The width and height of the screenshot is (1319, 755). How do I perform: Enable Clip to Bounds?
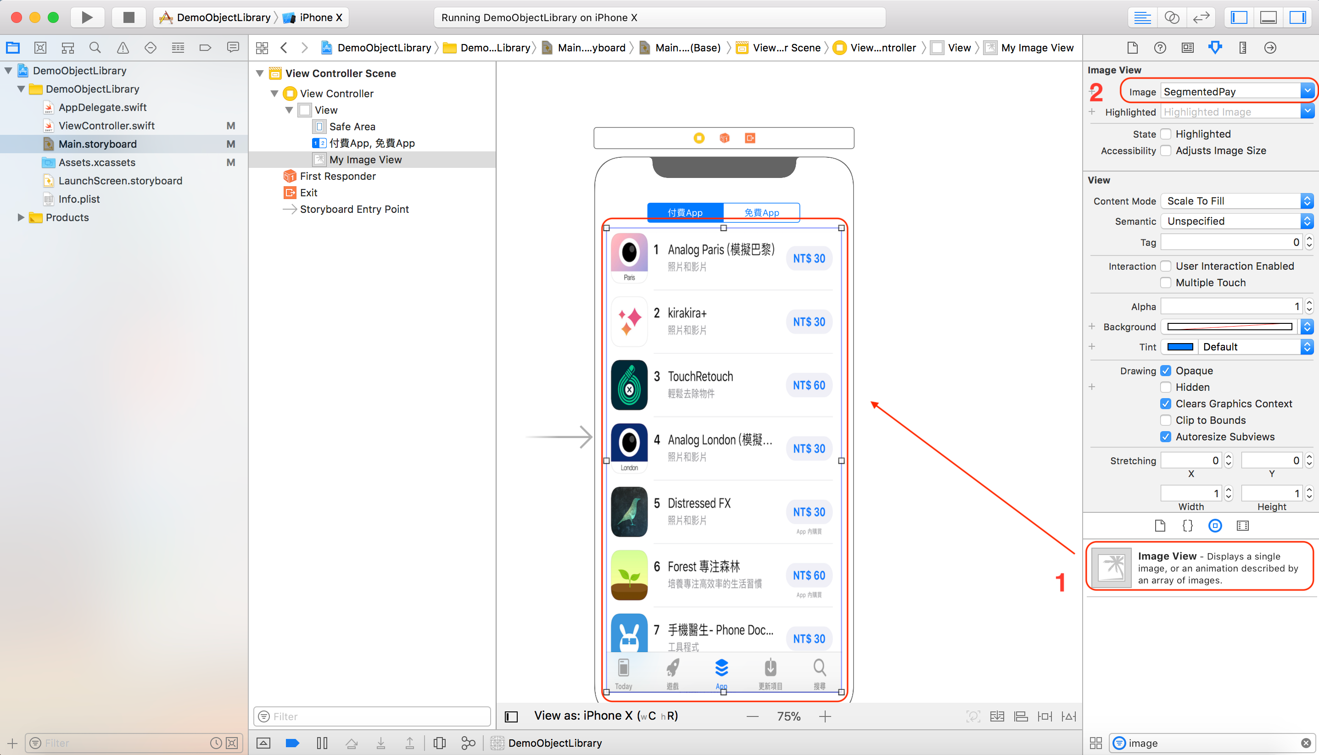coord(1166,420)
